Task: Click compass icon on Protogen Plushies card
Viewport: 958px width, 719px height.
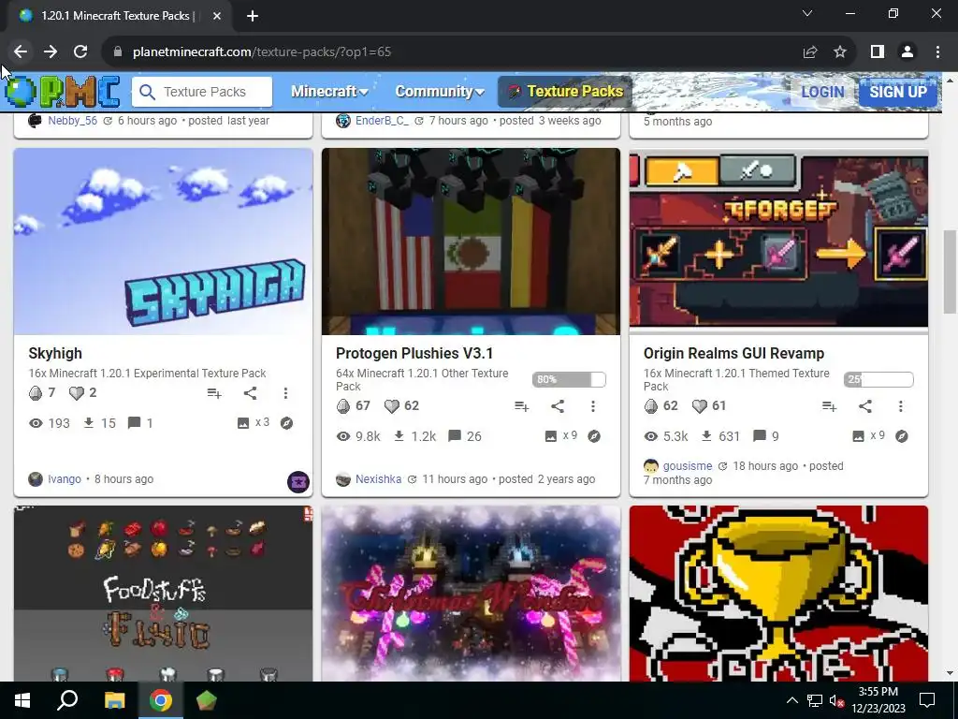Action: 594,436
